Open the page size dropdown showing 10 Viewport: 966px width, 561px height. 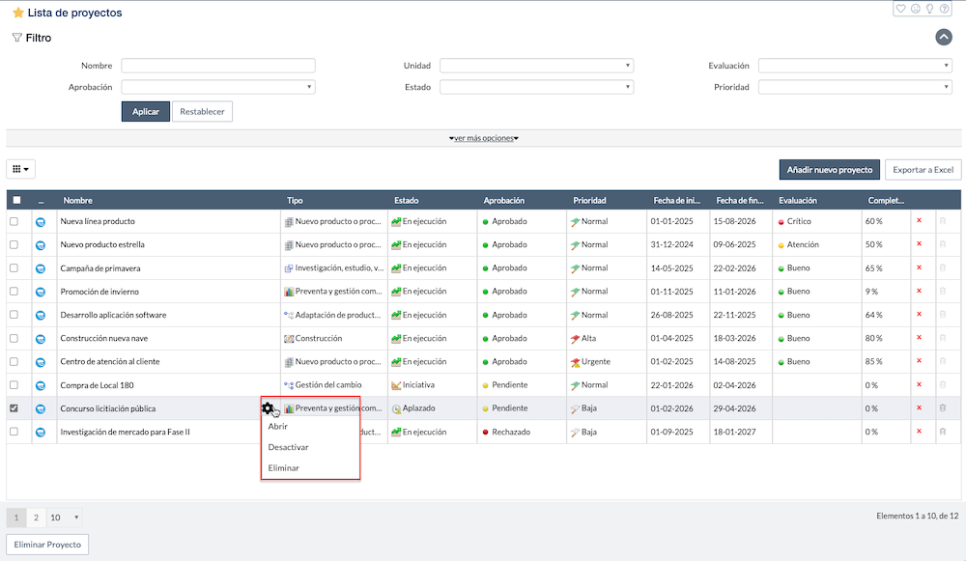click(66, 517)
